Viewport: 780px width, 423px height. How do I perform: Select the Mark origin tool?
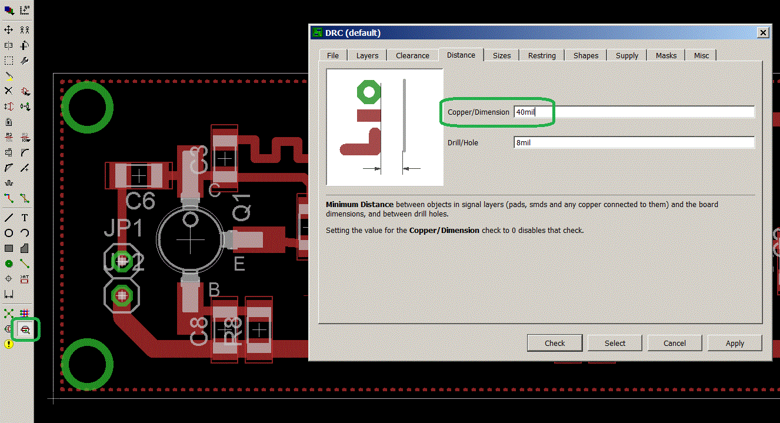(25, 10)
